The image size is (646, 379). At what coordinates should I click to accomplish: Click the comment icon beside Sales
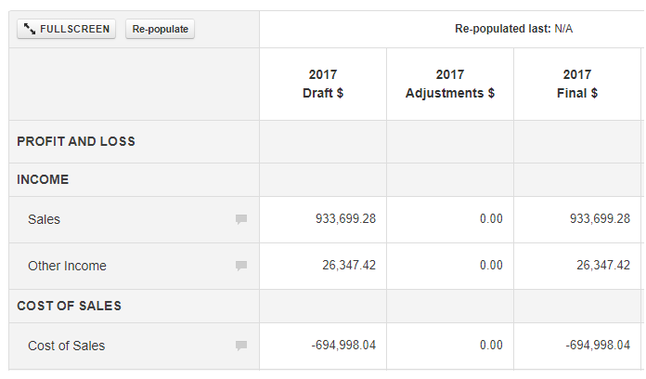point(241,219)
